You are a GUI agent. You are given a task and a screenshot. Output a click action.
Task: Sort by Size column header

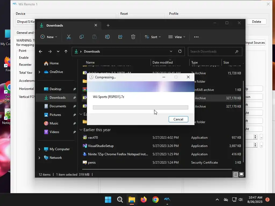tap(226, 62)
